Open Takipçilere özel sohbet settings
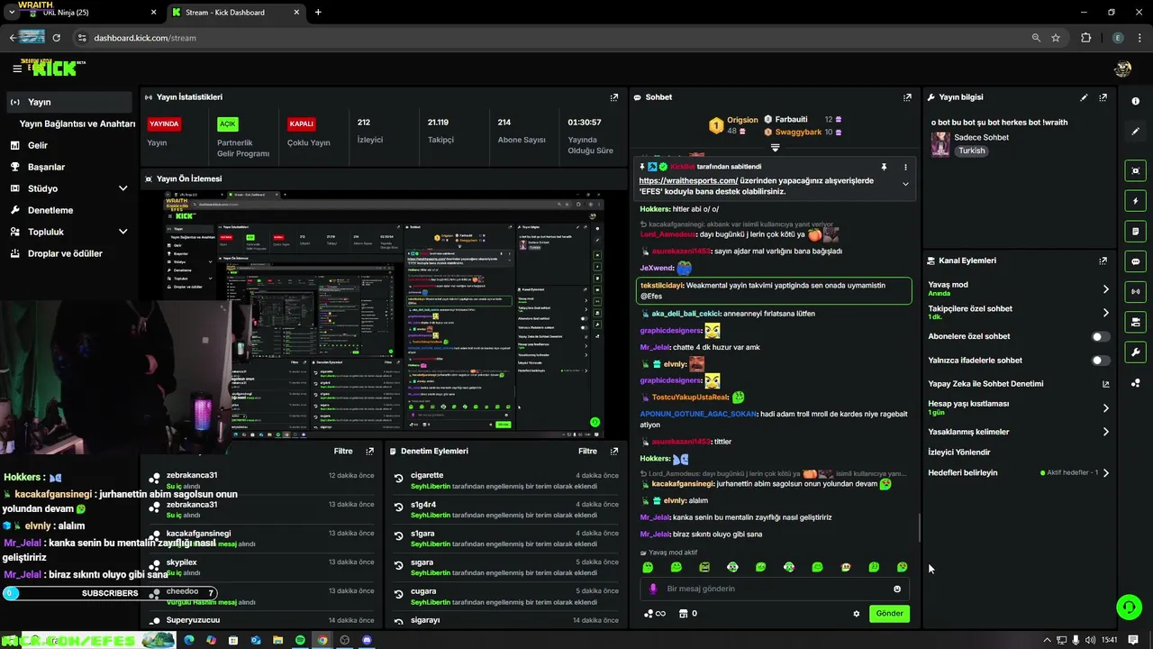Image resolution: width=1153 pixels, height=649 pixels. (1019, 313)
